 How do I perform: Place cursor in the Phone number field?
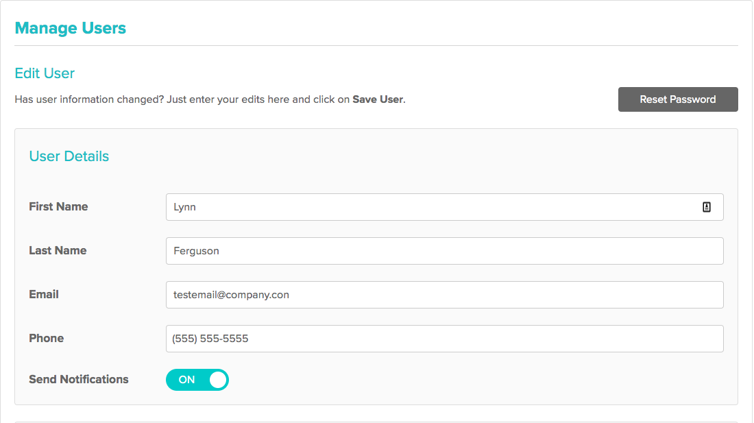pos(411,338)
